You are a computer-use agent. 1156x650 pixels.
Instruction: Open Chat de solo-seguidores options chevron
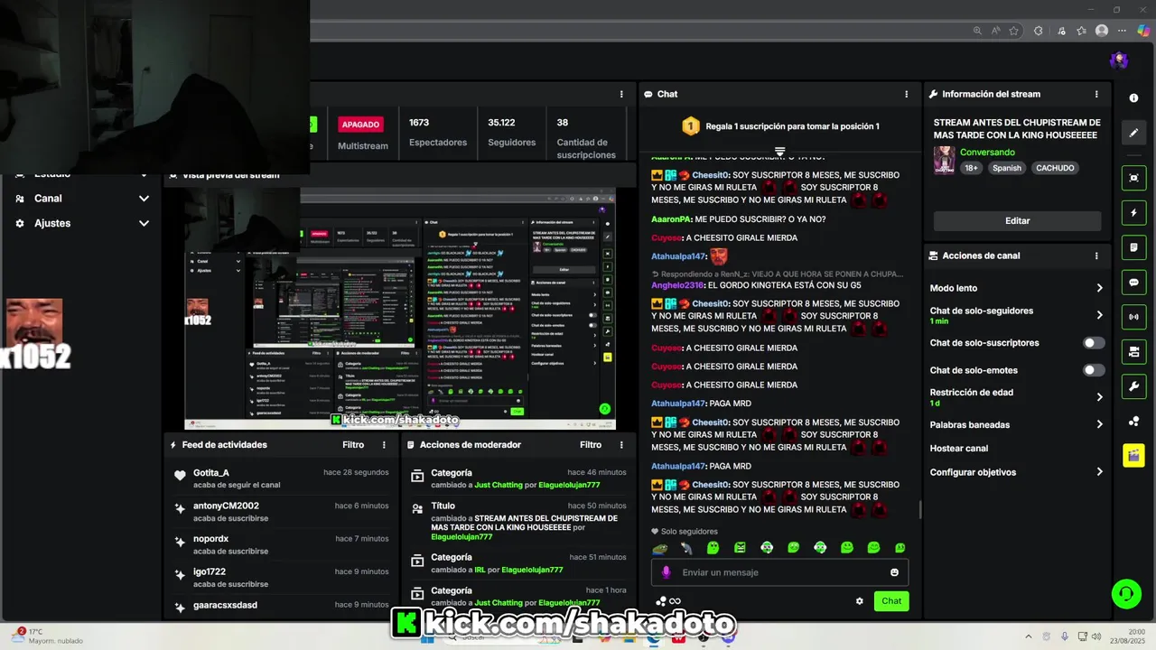click(1099, 315)
